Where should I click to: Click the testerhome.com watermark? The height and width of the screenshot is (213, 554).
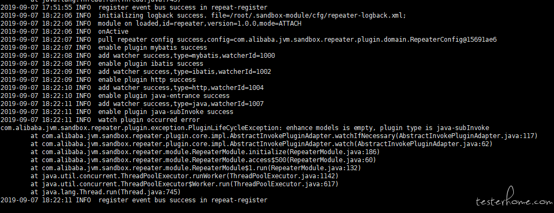pos(514,197)
